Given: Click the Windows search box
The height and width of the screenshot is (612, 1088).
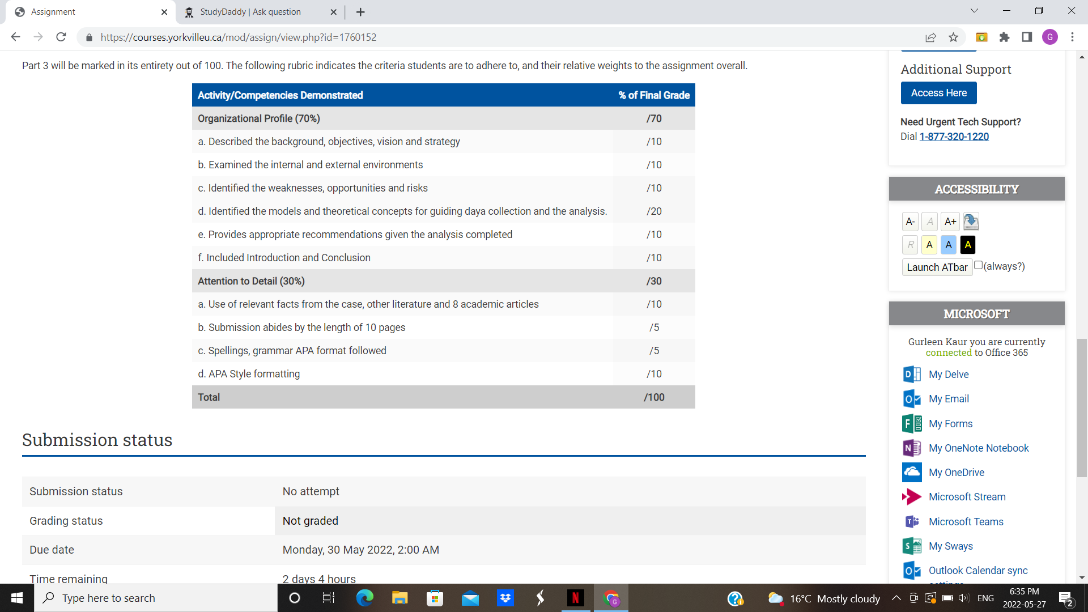Looking at the screenshot, I should pos(156,598).
